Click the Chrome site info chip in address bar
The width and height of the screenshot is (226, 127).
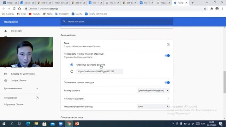(x=31, y=8)
